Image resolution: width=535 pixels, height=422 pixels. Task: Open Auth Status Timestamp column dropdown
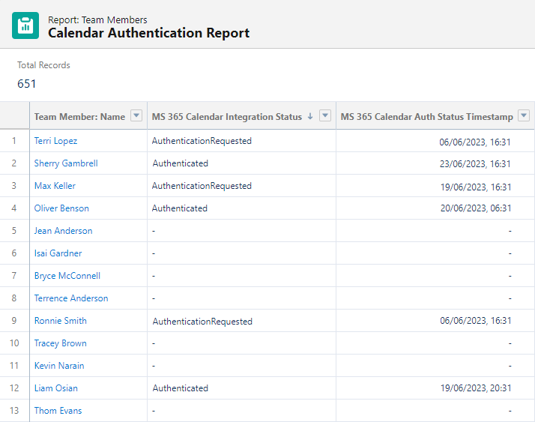tap(523, 116)
